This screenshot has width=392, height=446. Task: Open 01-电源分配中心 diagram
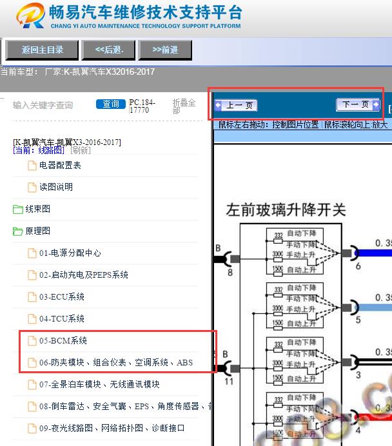click(70, 253)
